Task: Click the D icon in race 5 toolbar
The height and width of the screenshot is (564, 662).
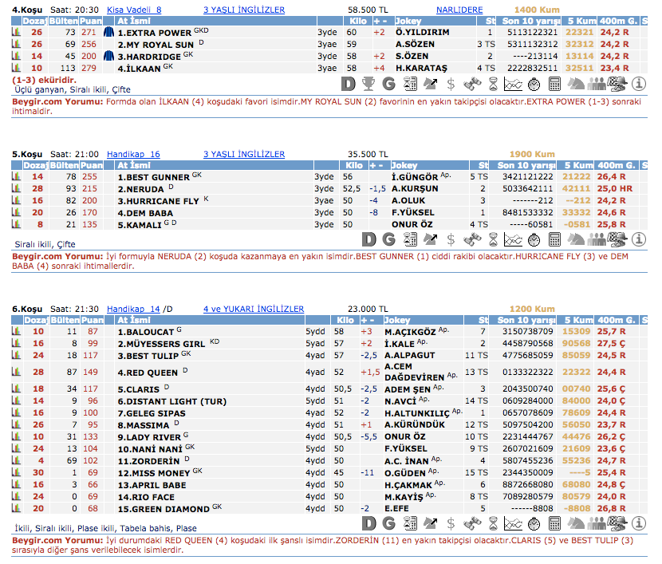Action: pos(368,239)
